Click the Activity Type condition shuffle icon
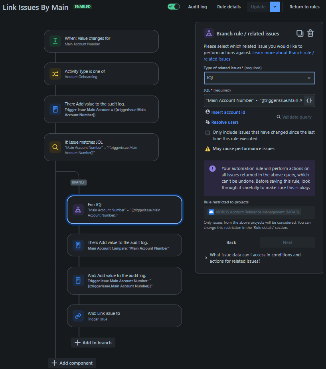 click(x=55, y=74)
